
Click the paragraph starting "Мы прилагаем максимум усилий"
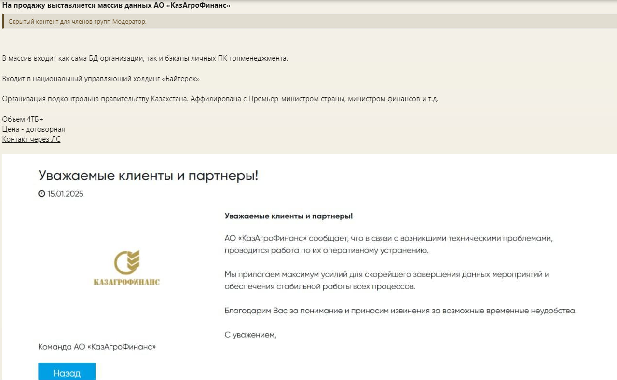click(387, 281)
